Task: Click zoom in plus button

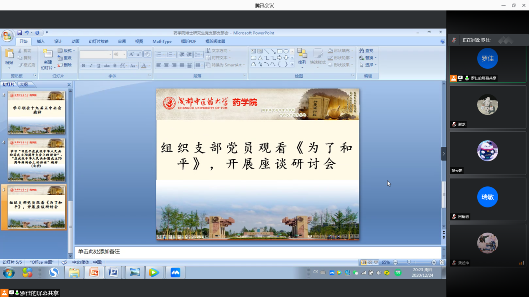Action: pos(434,262)
